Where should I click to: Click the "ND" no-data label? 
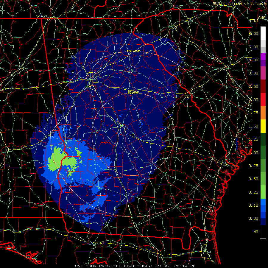pos(256,232)
